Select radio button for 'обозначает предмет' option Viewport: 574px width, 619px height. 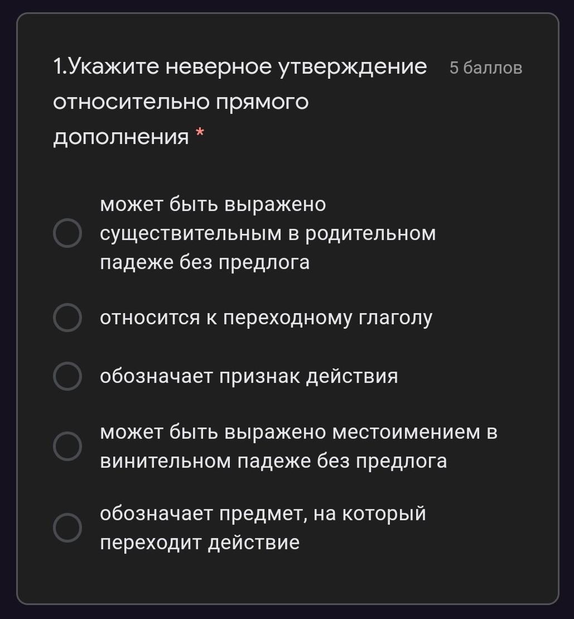click(67, 528)
